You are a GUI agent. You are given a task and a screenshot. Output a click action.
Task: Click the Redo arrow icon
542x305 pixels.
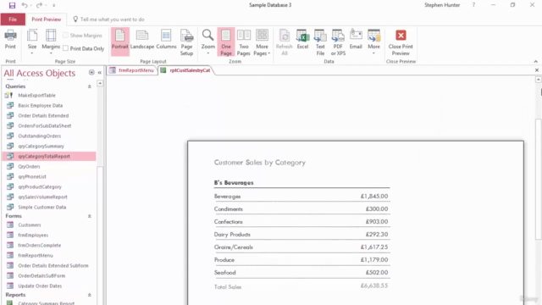(x=39, y=5)
